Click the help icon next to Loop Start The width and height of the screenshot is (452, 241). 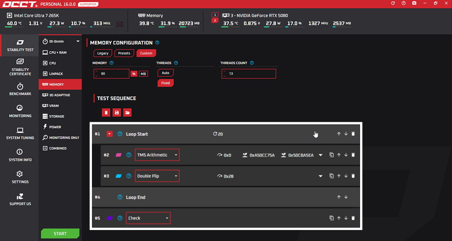point(120,134)
